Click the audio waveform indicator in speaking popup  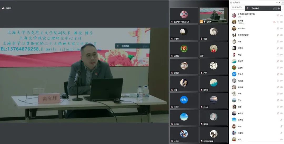[x=275, y=8]
